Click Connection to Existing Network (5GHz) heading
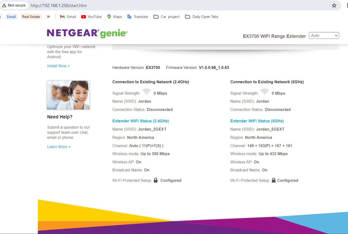Screen dimensions: 348x234 tap(267, 82)
